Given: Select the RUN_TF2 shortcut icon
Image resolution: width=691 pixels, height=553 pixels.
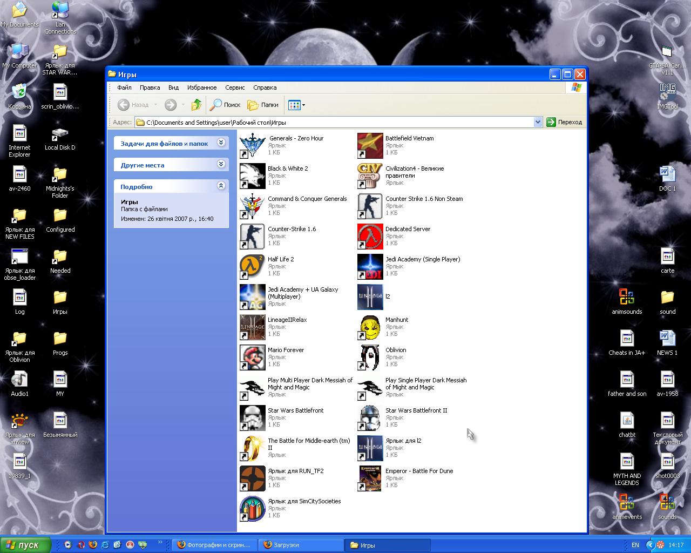Looking at the screenshot, I should pos(253,478).
